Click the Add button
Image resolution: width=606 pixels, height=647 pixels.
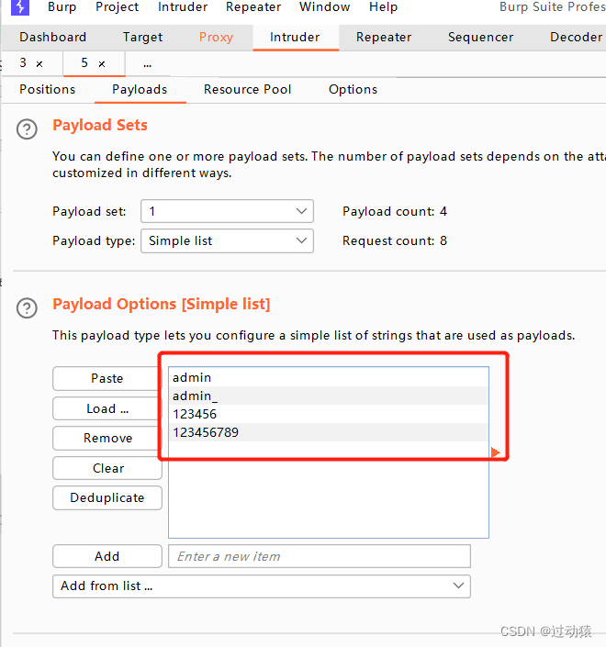click(107, 556)
